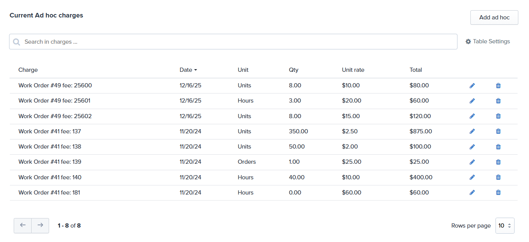Trash the Work Order #49 fee: 25600 row
The height and width of the screenshot is (242, 529).
[498, 86]
